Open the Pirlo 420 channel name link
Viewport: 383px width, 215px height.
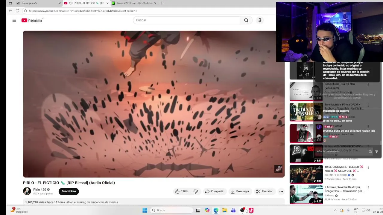coord(39,190)
